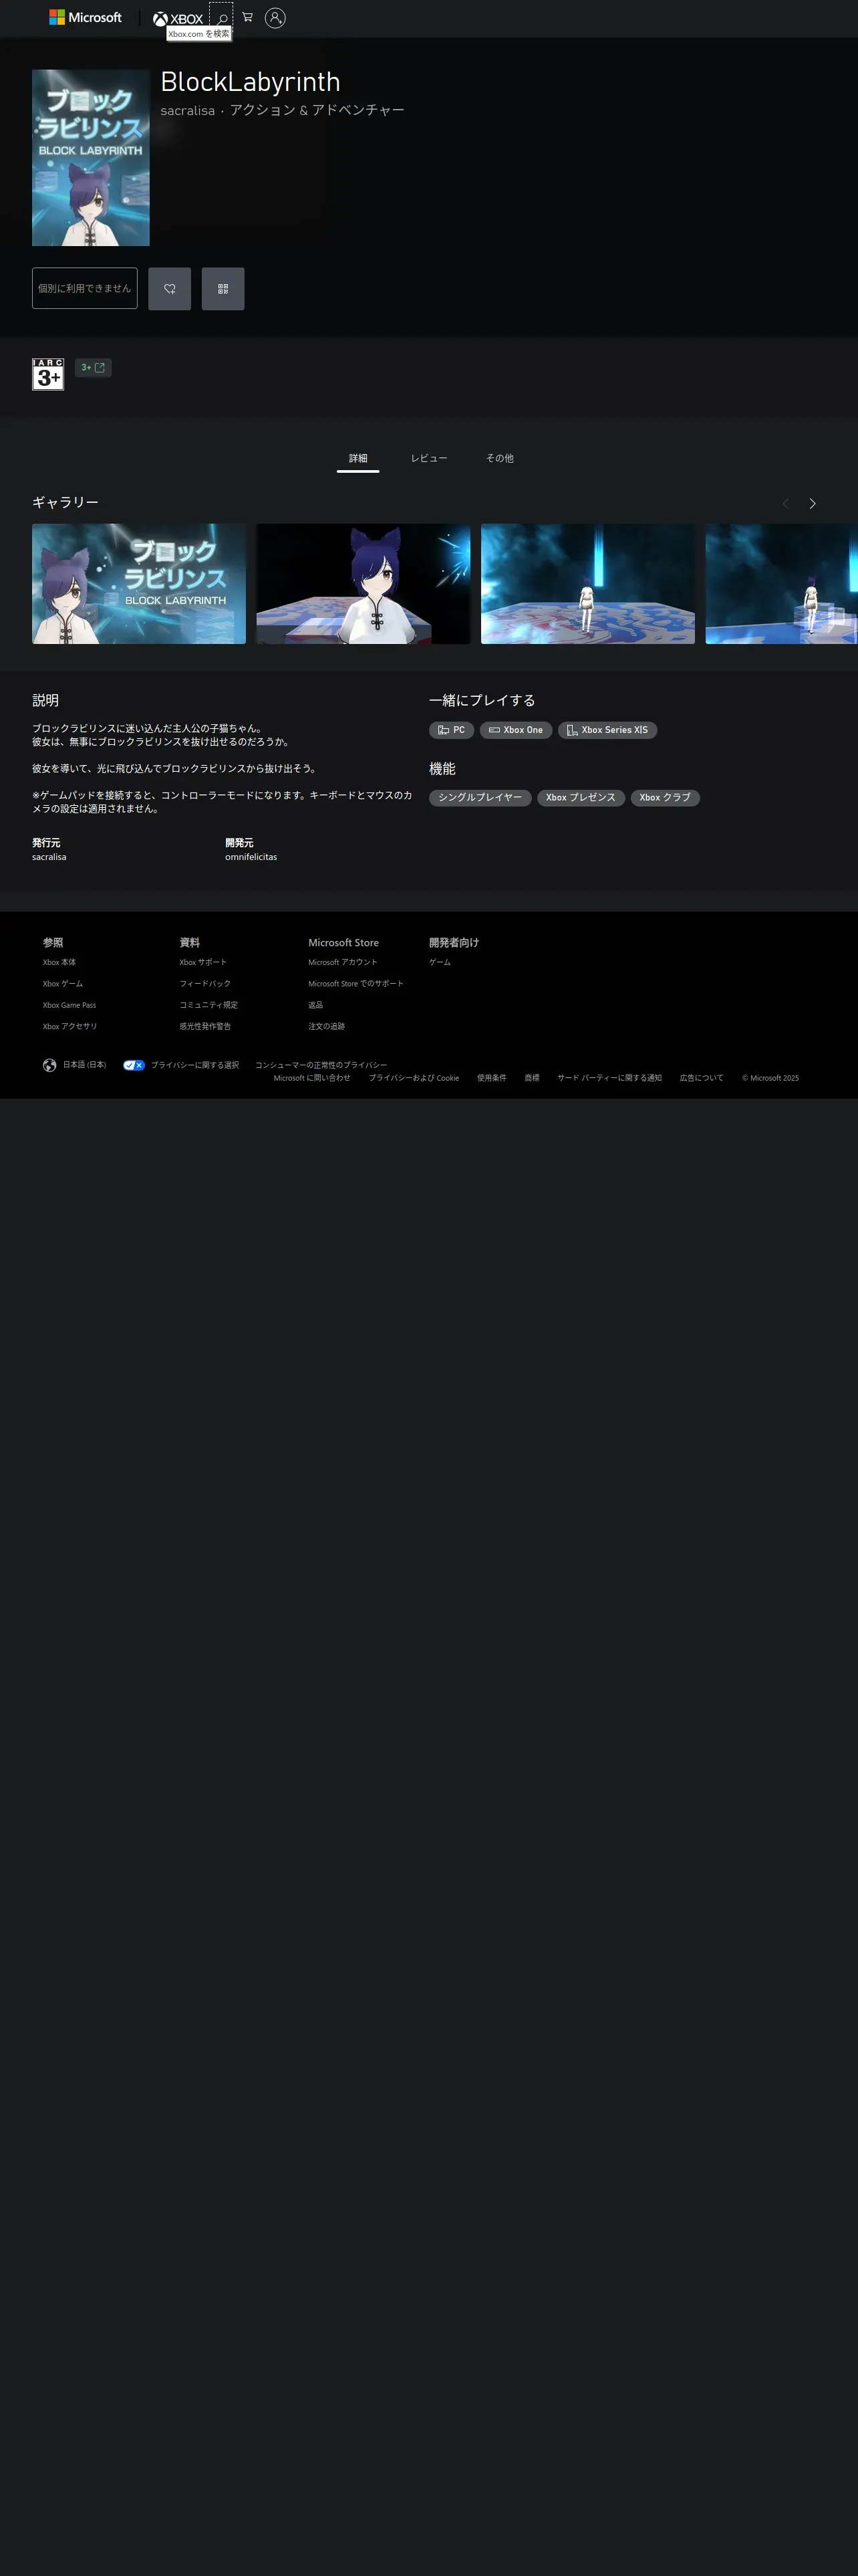Open footer link Xbox サポート
858x2576 pixels.
tap(202, 962)
